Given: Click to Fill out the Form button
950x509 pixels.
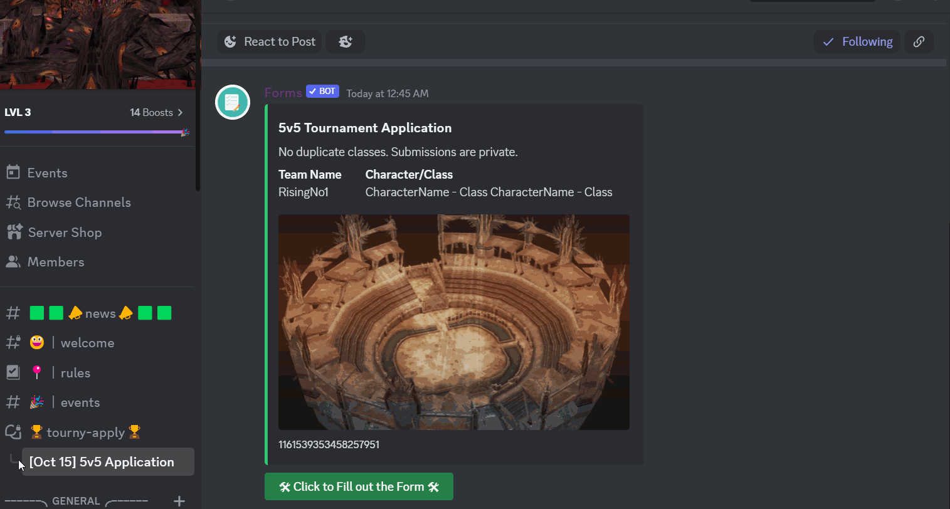Looking at the screenshot, I should [x=359, y=486].
